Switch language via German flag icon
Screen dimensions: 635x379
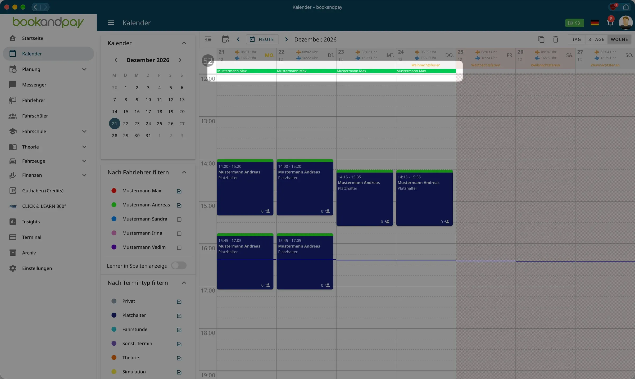[595, 23]
